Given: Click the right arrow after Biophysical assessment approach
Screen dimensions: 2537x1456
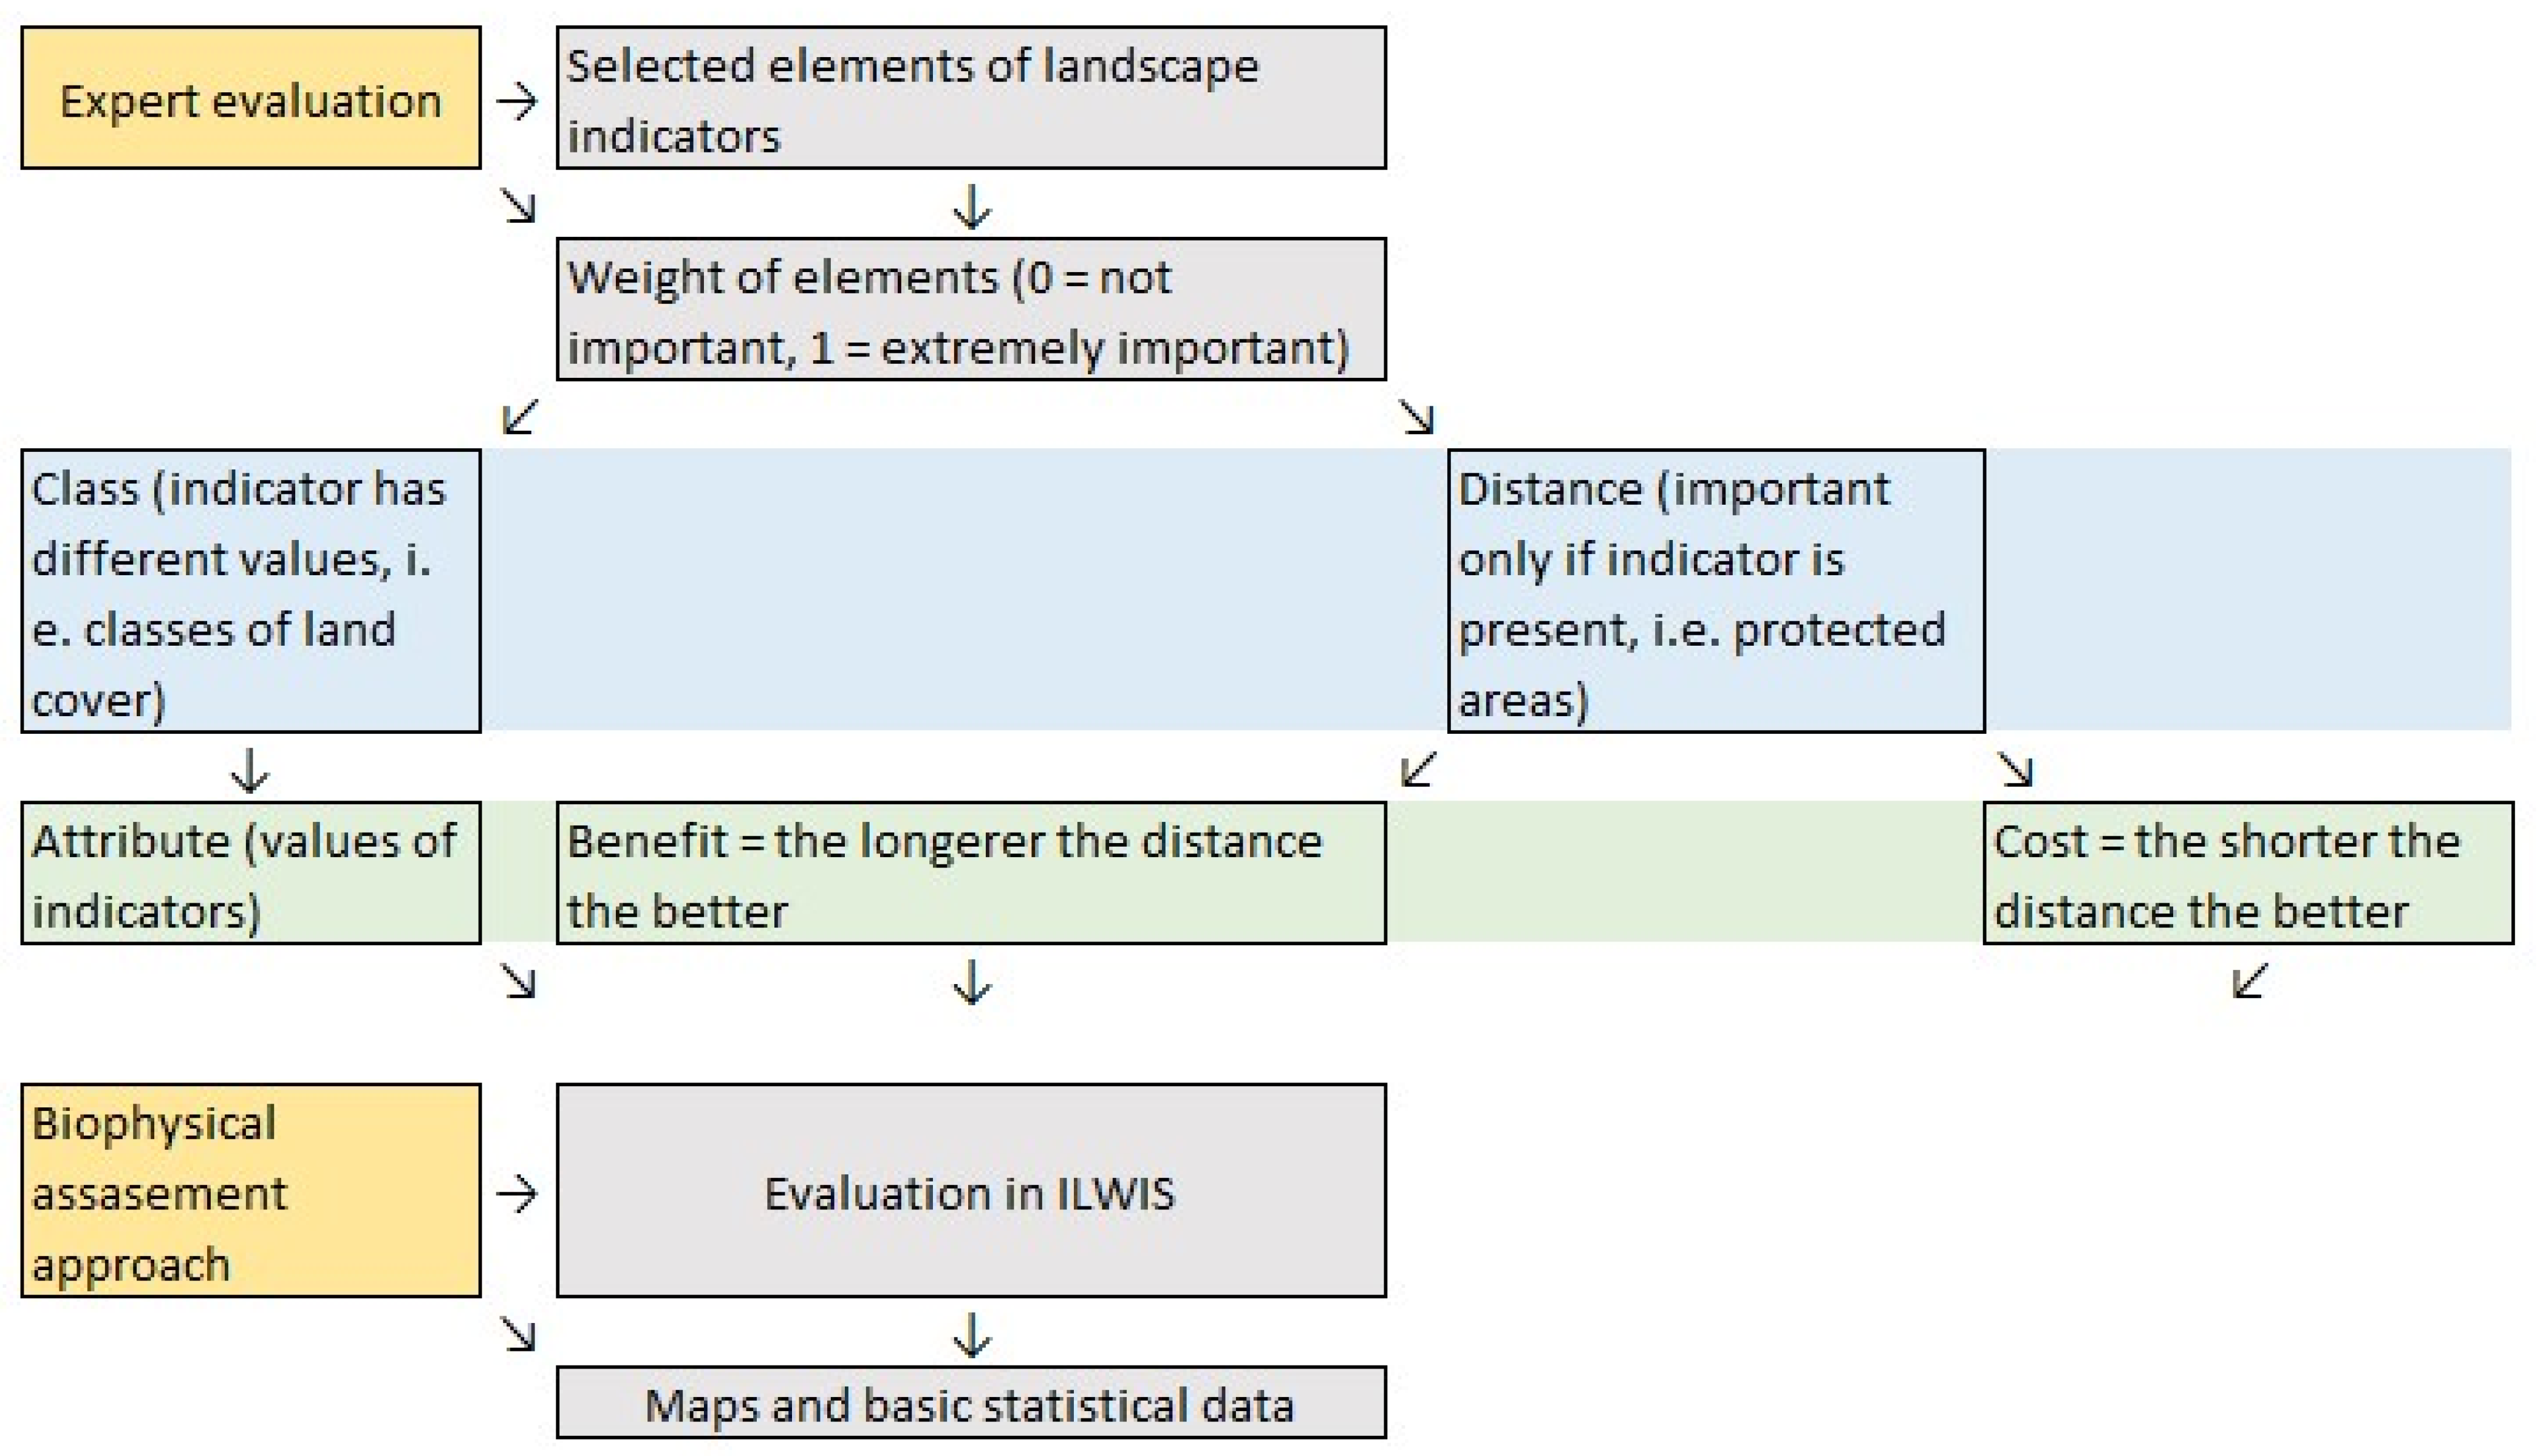Looking at the screenshot, I should (x=518, y=1193).
